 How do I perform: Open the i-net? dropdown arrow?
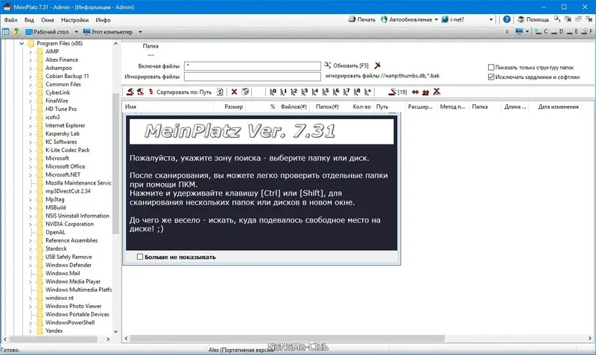491,20
